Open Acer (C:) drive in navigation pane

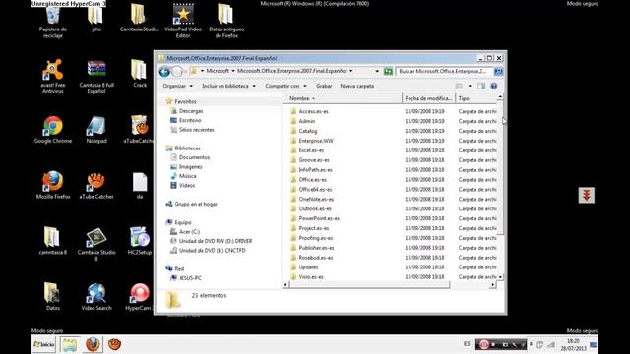point(189,232)
